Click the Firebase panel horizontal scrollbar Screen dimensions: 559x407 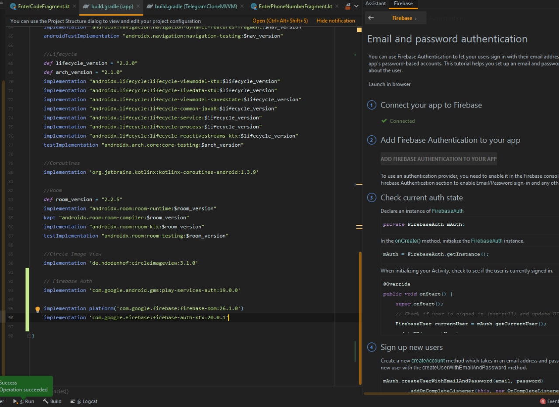point(461,393)
